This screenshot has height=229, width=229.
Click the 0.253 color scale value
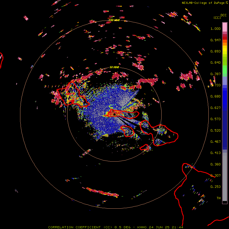click(216, 187)
